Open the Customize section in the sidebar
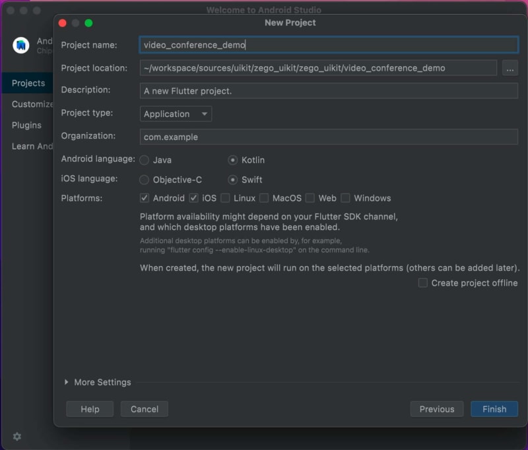 (32, 104)
